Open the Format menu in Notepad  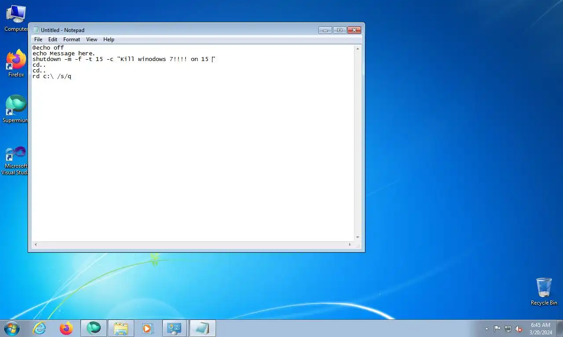coord(72,39)
